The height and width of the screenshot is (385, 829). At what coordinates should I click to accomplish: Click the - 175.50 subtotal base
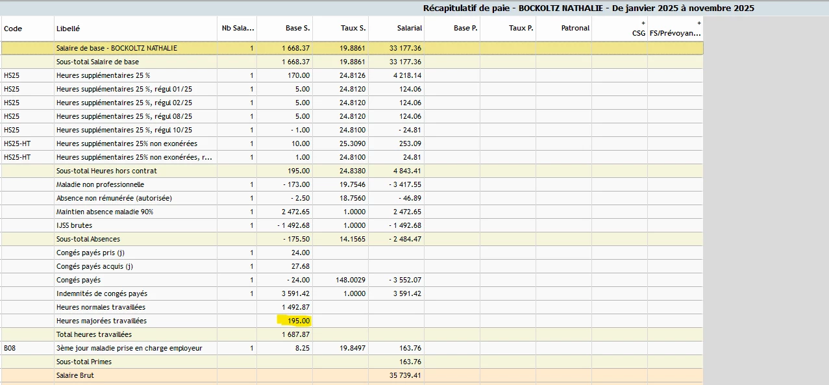coord(296,239)
